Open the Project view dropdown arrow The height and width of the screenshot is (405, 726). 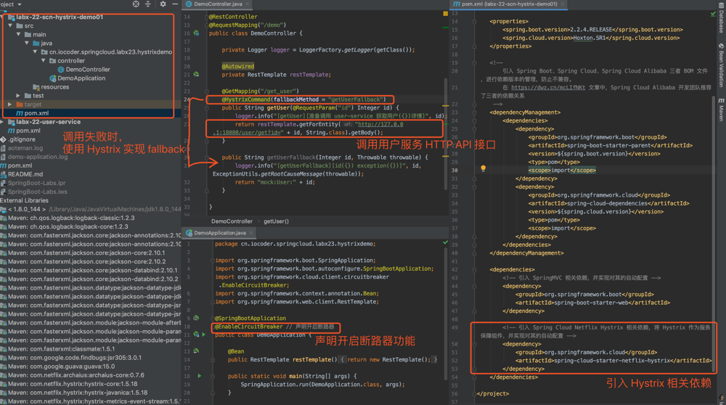point(20,4)
